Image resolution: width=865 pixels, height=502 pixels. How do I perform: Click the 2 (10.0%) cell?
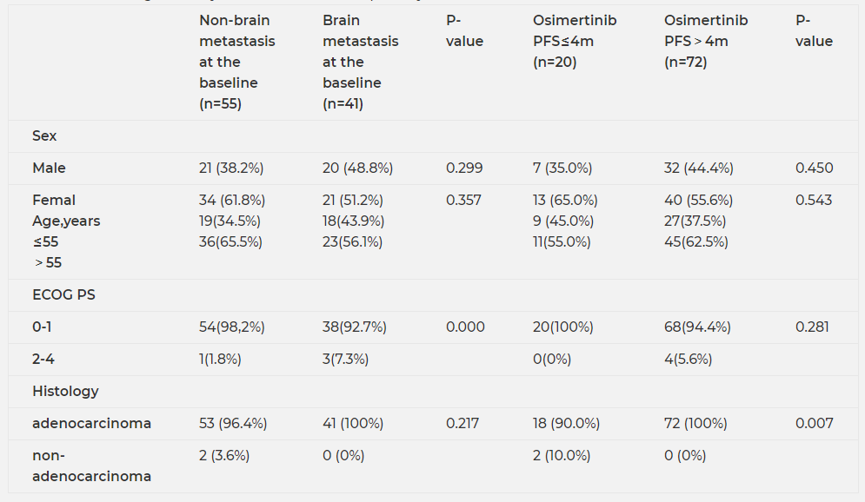[561, 455]
